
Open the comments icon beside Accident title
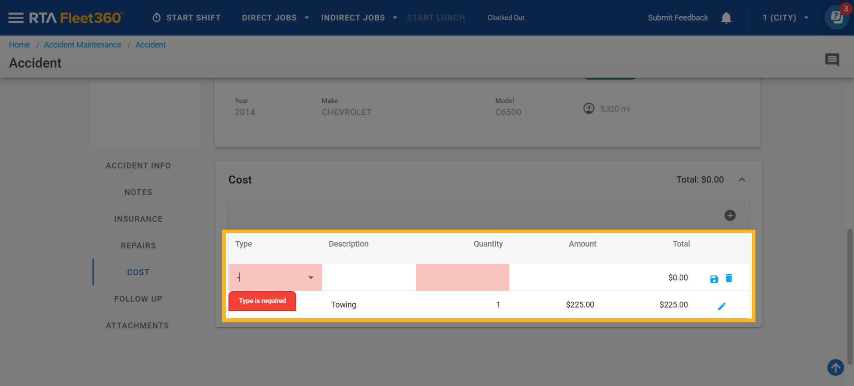tap(832, 60)
